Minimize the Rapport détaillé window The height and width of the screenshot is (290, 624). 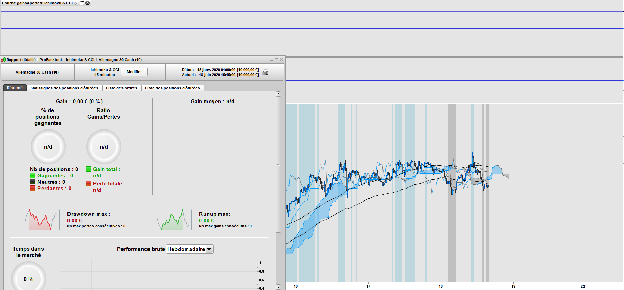pos(271,60)
